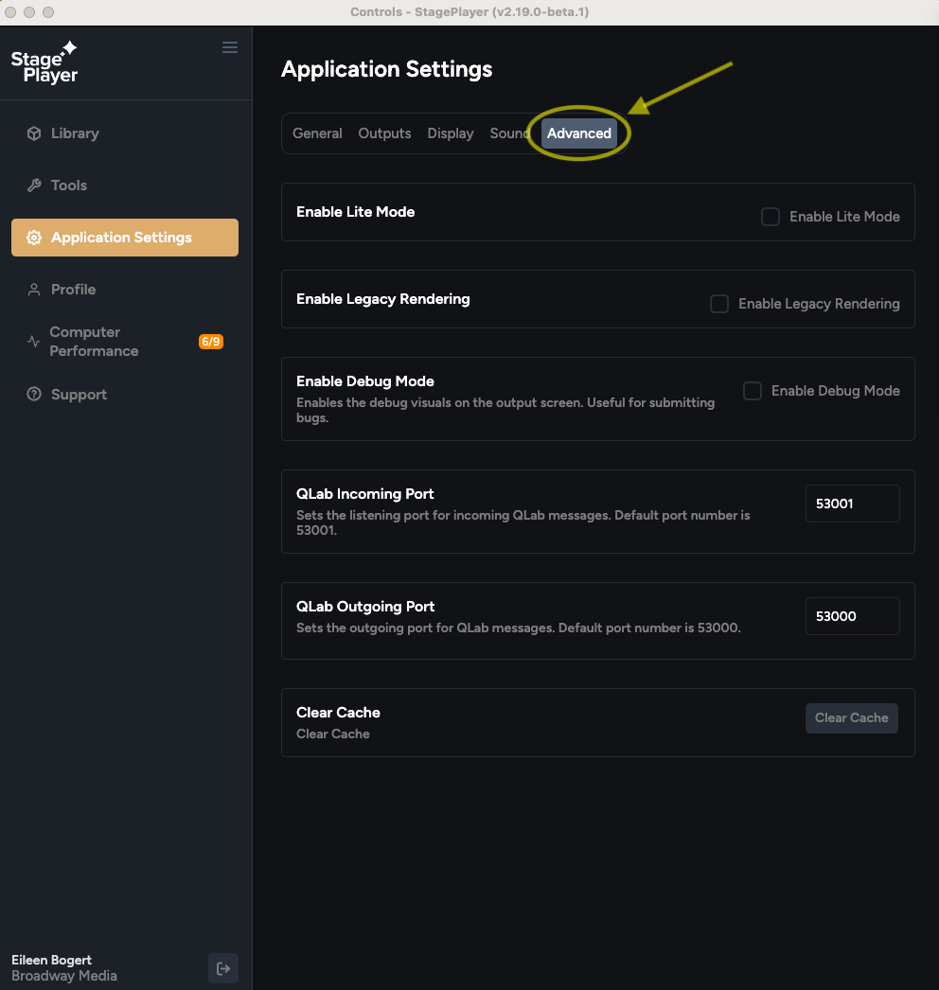Click the StagePlayer logo

click(x=44, y=62)
